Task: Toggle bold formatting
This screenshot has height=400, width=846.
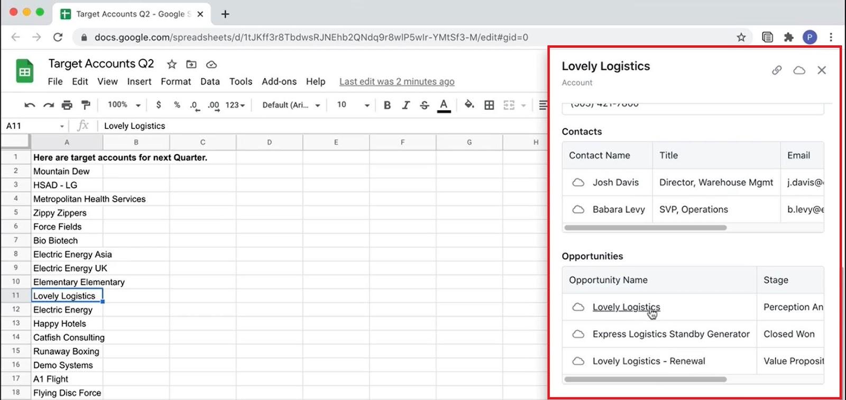Action: click(x=387, y=105)
